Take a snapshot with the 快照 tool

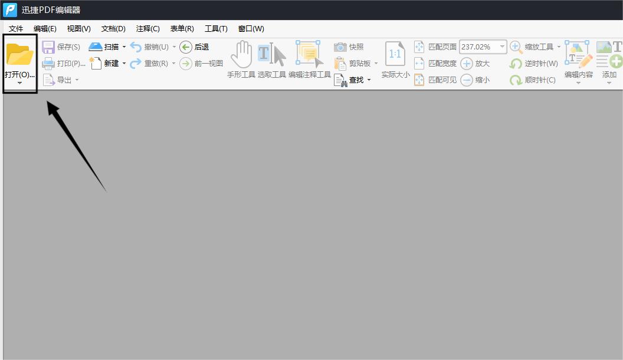click(349, 47)
